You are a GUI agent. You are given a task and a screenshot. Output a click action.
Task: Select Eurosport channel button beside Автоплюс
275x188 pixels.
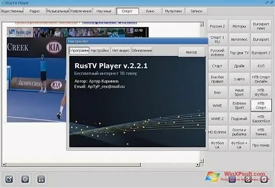point(261,40)
